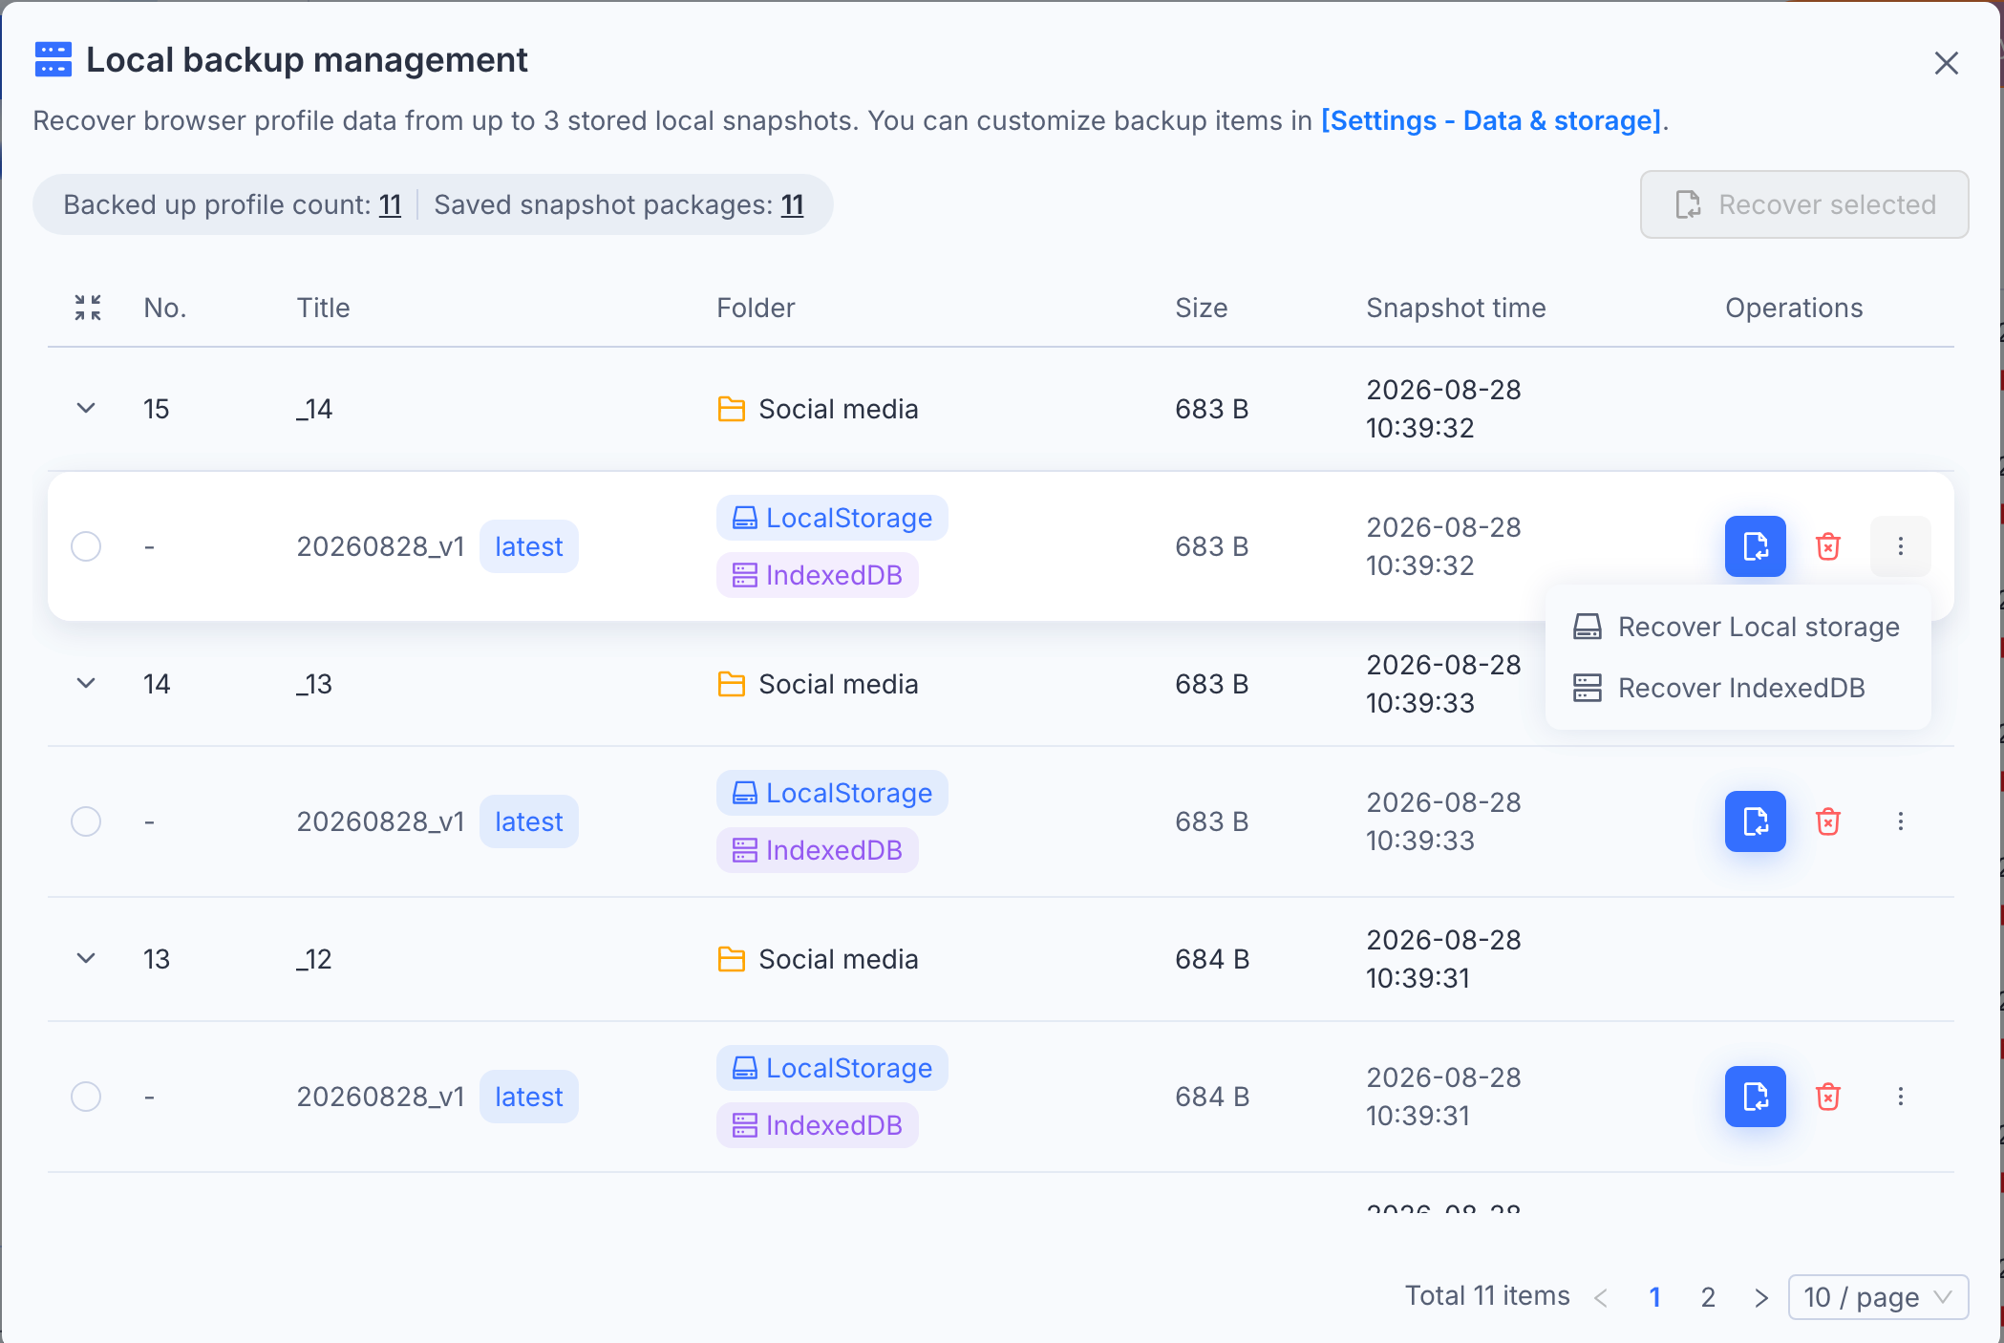Screen dimensions: 2004x1343
Task: Click IndexedDB tag in 10:39:32 snapshot
Action: coord(818,575)
